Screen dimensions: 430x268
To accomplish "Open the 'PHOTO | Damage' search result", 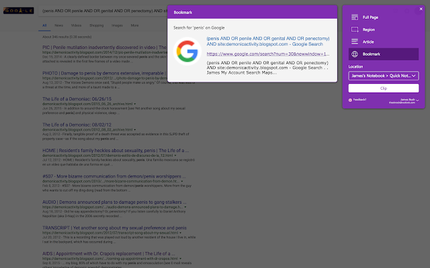I will (x=105, y=73).
